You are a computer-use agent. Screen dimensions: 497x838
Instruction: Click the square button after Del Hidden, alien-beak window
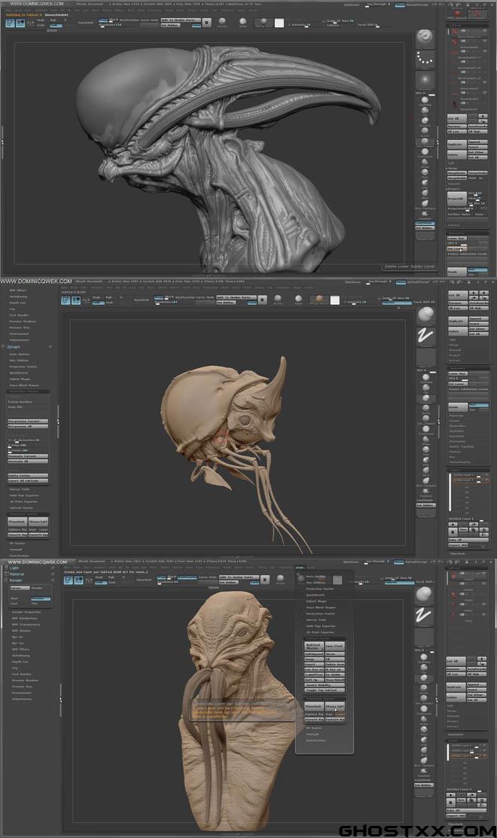(207, 23)
